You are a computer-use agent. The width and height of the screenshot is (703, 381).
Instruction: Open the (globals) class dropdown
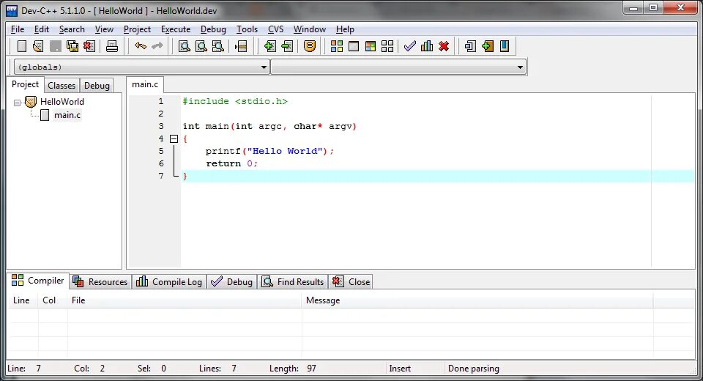tap(141, 67)
